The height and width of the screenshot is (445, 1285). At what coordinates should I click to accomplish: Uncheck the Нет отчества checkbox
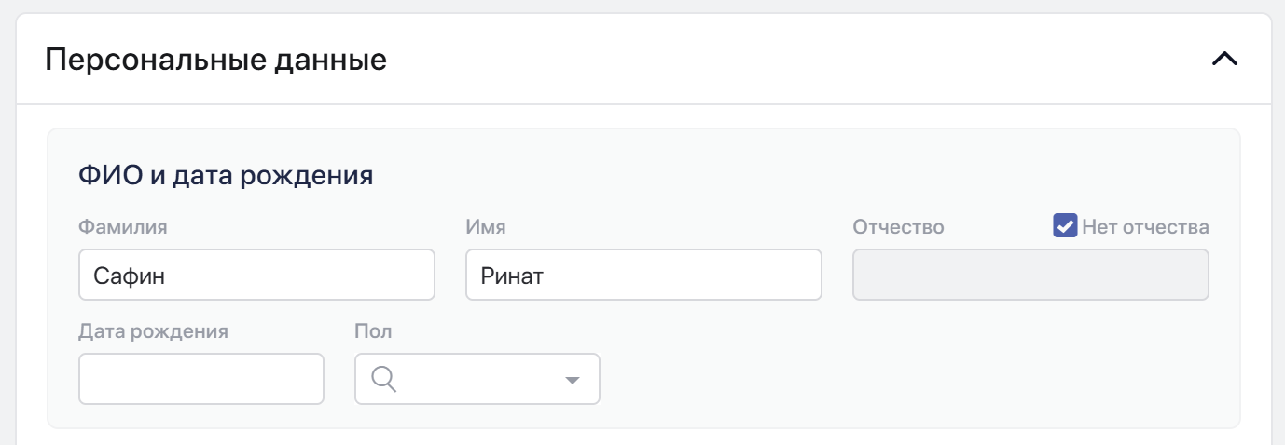1065,226
